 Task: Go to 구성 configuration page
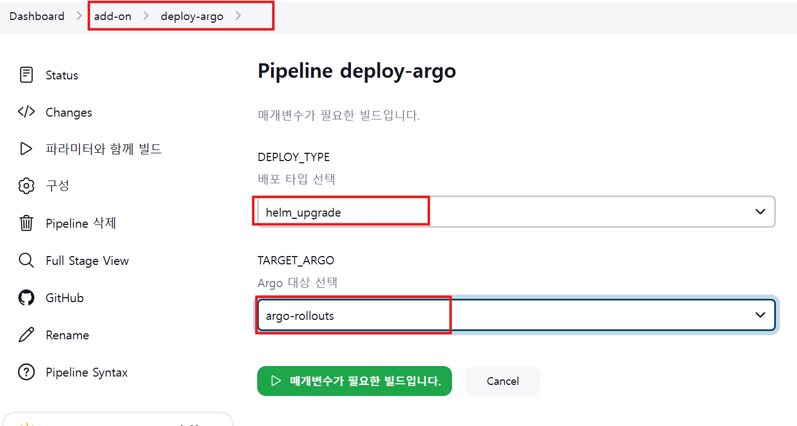point(57,186)
